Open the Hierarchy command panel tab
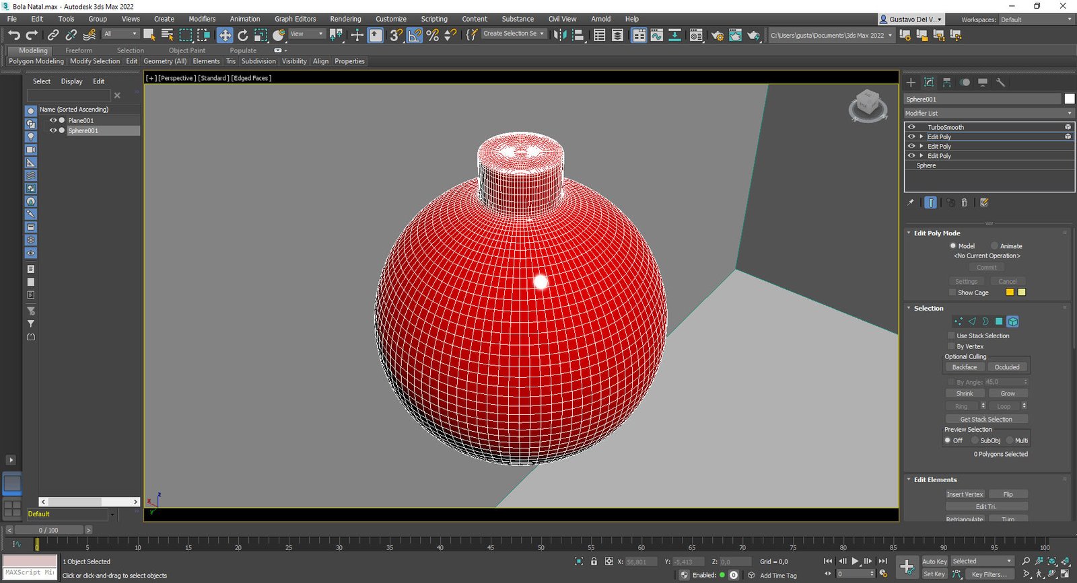1077x583 pixels. [947, 82]
